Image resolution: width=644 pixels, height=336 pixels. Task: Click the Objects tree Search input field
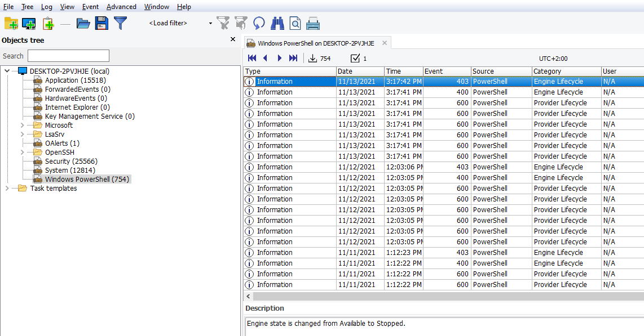tap(68, 56)
